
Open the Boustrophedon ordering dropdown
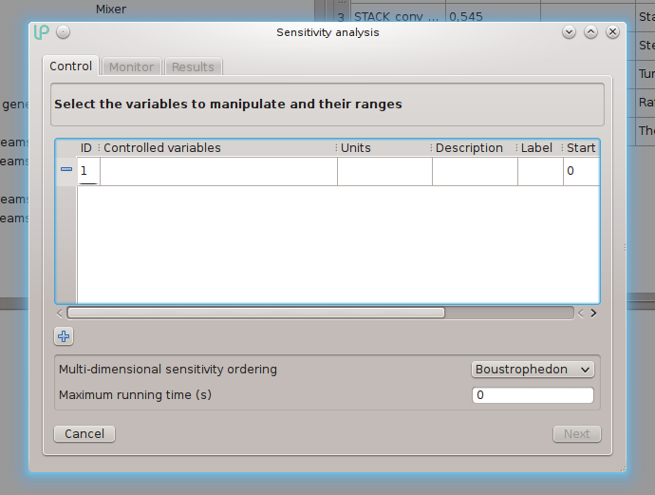pyautogui.click(x=533, y=370)
